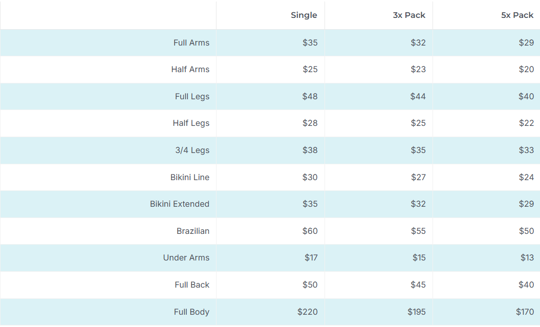Select the Full Arms row label
Screen dimensions: 540x327
click(191, 42)
